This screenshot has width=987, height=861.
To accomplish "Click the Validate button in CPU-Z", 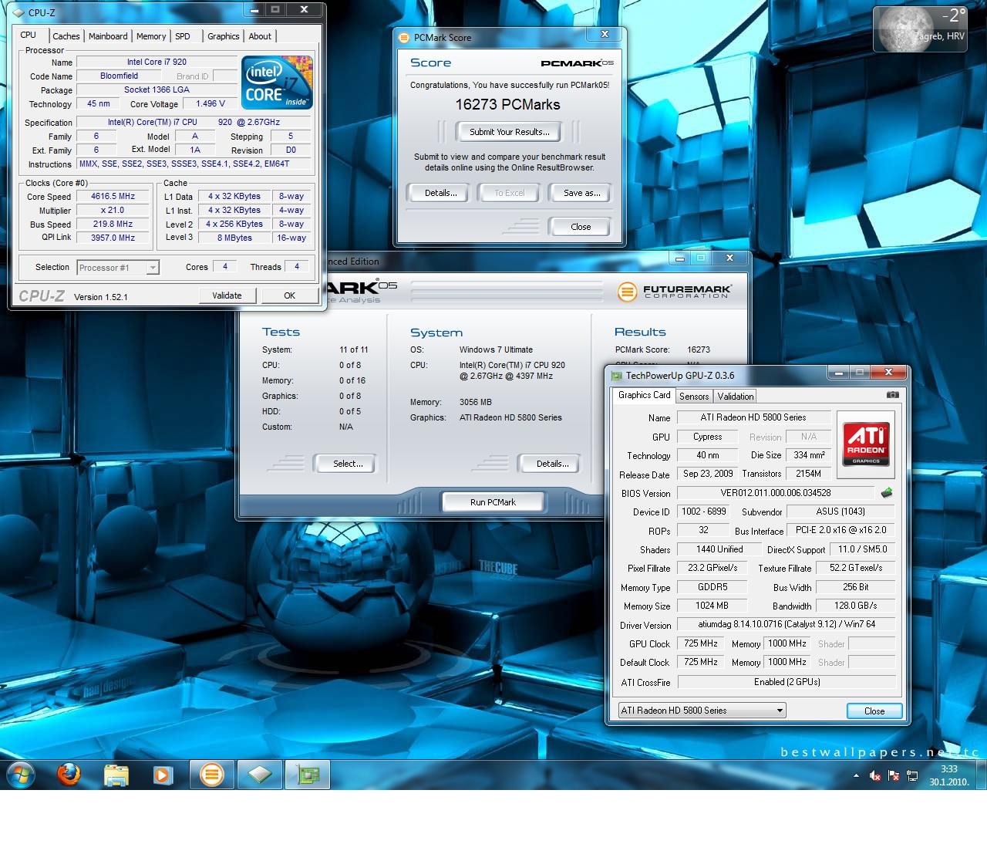I will point(227,295).
